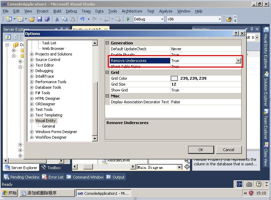Click the Navigate Backward toolbar icon
The height and width of the screenshot is (200, 271).
point(107,19)
